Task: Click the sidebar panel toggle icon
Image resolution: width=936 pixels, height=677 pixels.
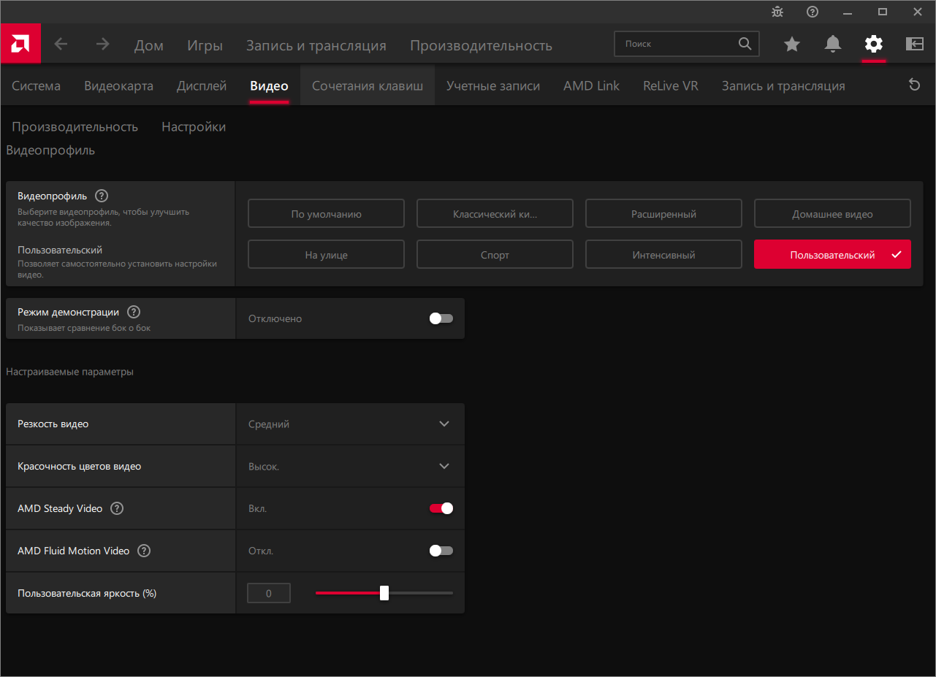Action: pos(915,44)
